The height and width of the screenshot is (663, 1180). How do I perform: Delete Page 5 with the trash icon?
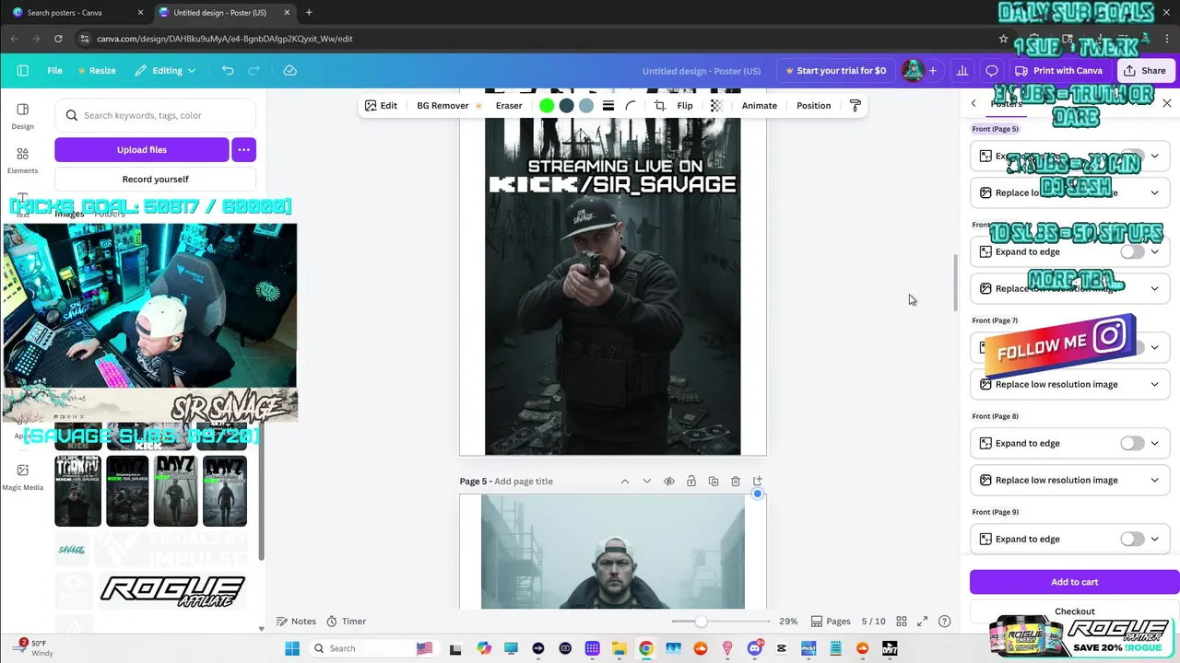point(736,482)
